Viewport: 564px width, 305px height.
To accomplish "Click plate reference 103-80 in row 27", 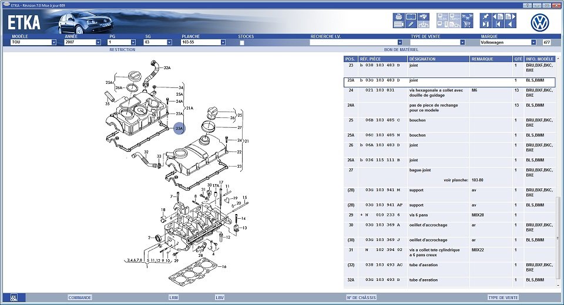I will (477, 180).
